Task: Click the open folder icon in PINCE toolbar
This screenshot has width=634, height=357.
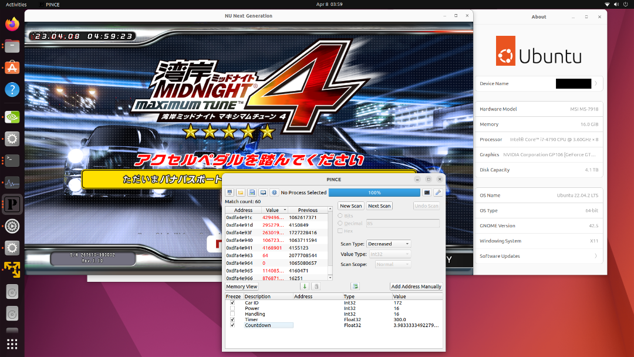Action: tap(241, 193)
